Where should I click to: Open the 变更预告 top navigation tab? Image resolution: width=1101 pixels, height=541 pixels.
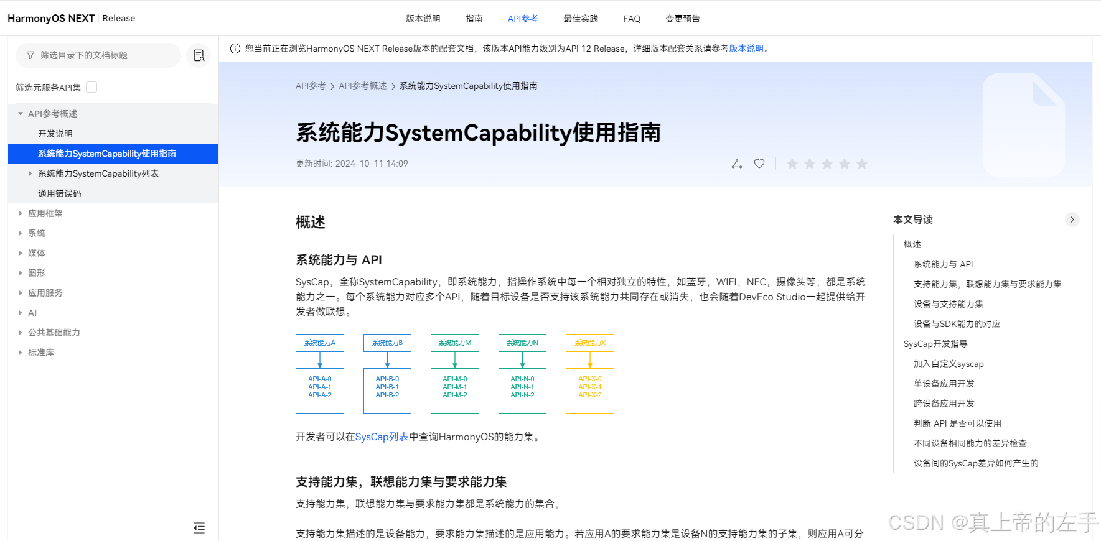[683, 19]
